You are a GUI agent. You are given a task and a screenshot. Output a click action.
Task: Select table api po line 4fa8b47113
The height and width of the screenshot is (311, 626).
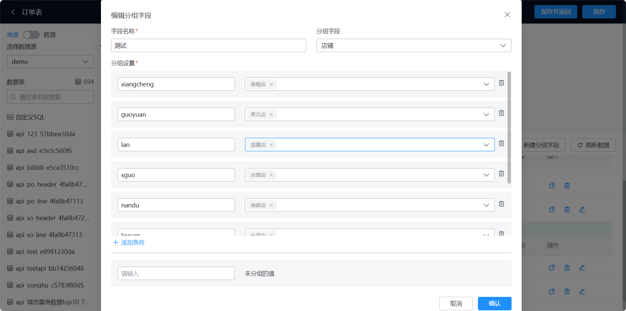tap(50, 201)
